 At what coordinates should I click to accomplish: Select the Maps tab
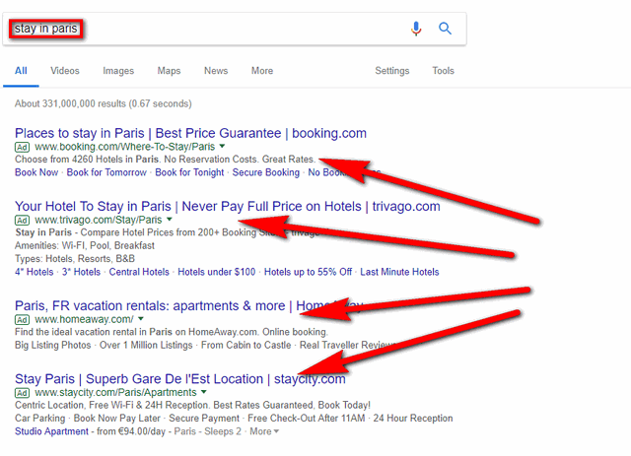[169, 71]
